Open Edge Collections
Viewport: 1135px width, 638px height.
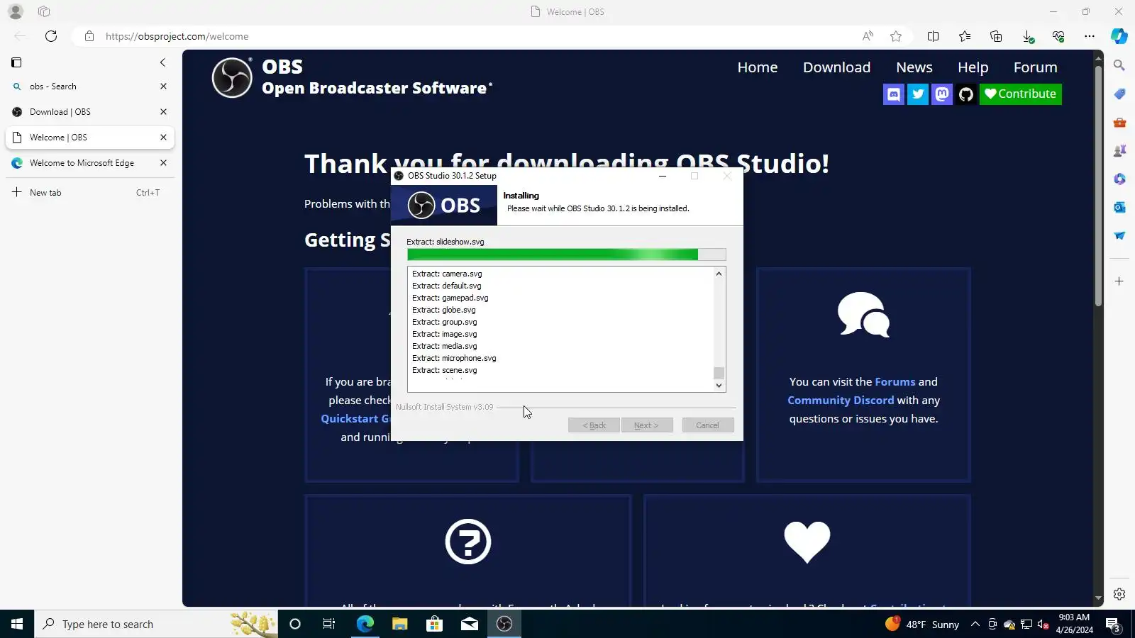pos(996,36)
